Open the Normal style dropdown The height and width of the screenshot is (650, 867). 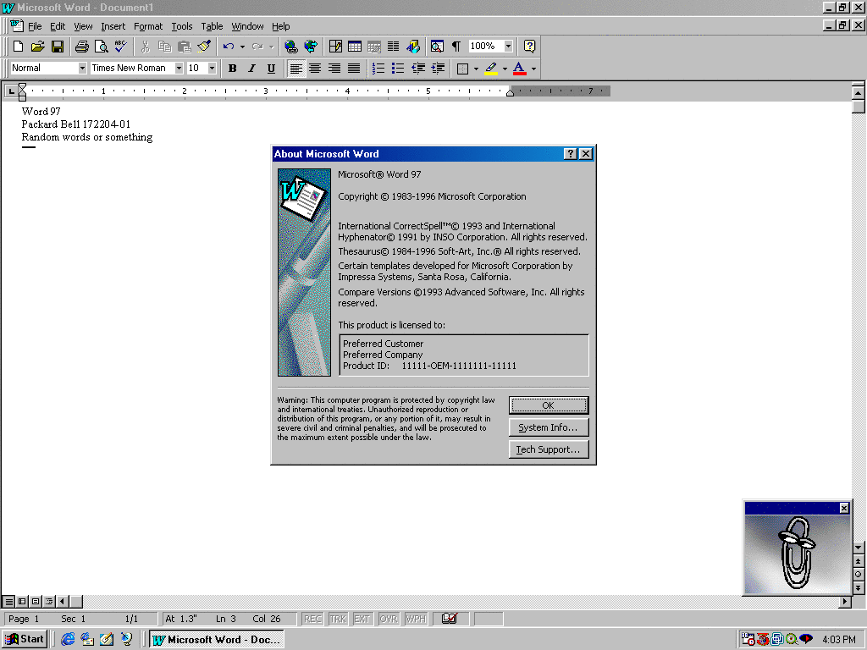pos(82,69)
